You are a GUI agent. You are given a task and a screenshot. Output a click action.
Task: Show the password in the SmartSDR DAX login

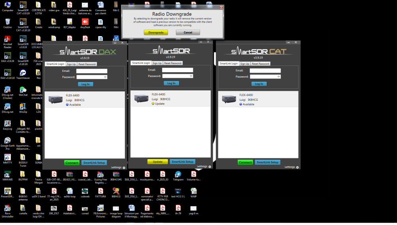pyautogui.click(x=105, y=77)
